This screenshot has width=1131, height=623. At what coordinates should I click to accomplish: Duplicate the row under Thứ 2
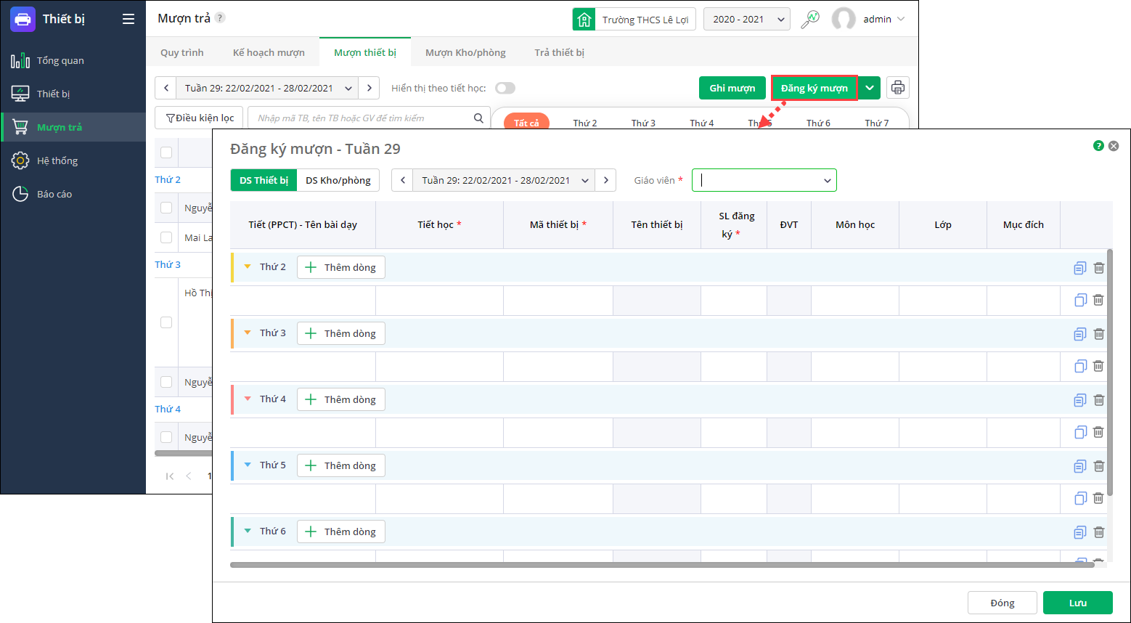coord(1080,300)
